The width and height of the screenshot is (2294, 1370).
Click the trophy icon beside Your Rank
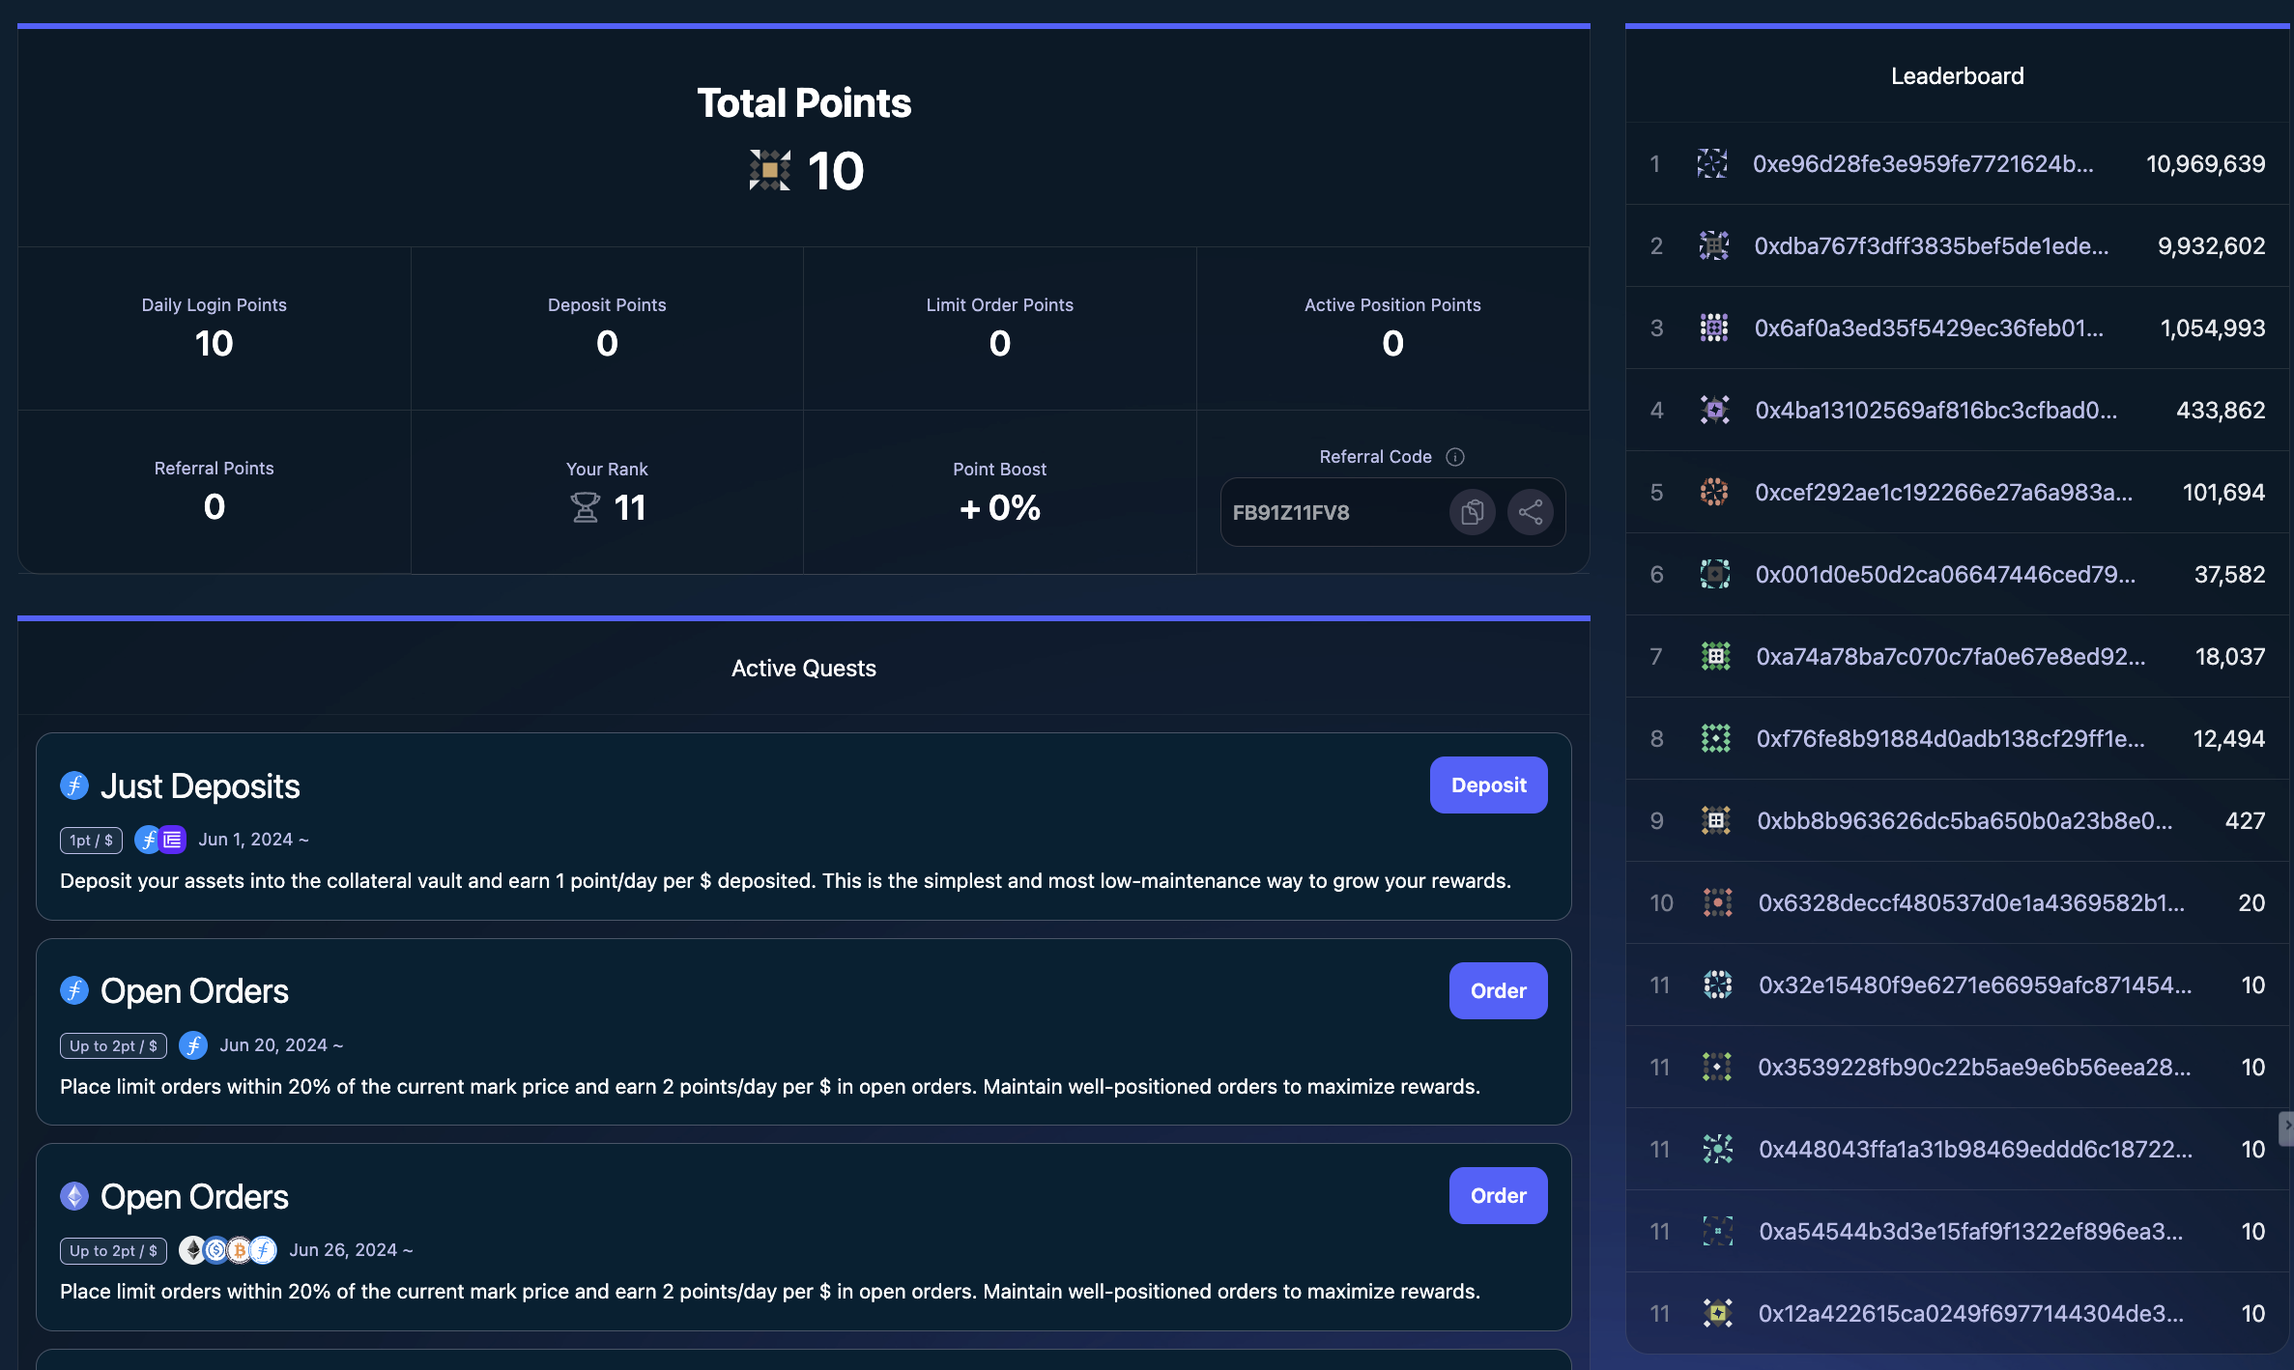[585, 507]
